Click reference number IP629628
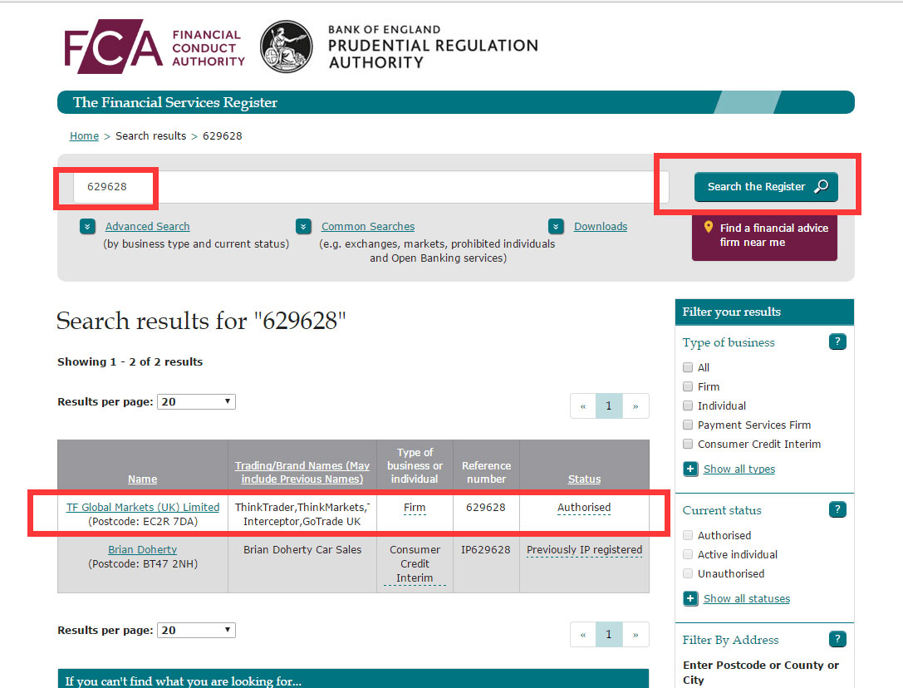 point(486,550)
